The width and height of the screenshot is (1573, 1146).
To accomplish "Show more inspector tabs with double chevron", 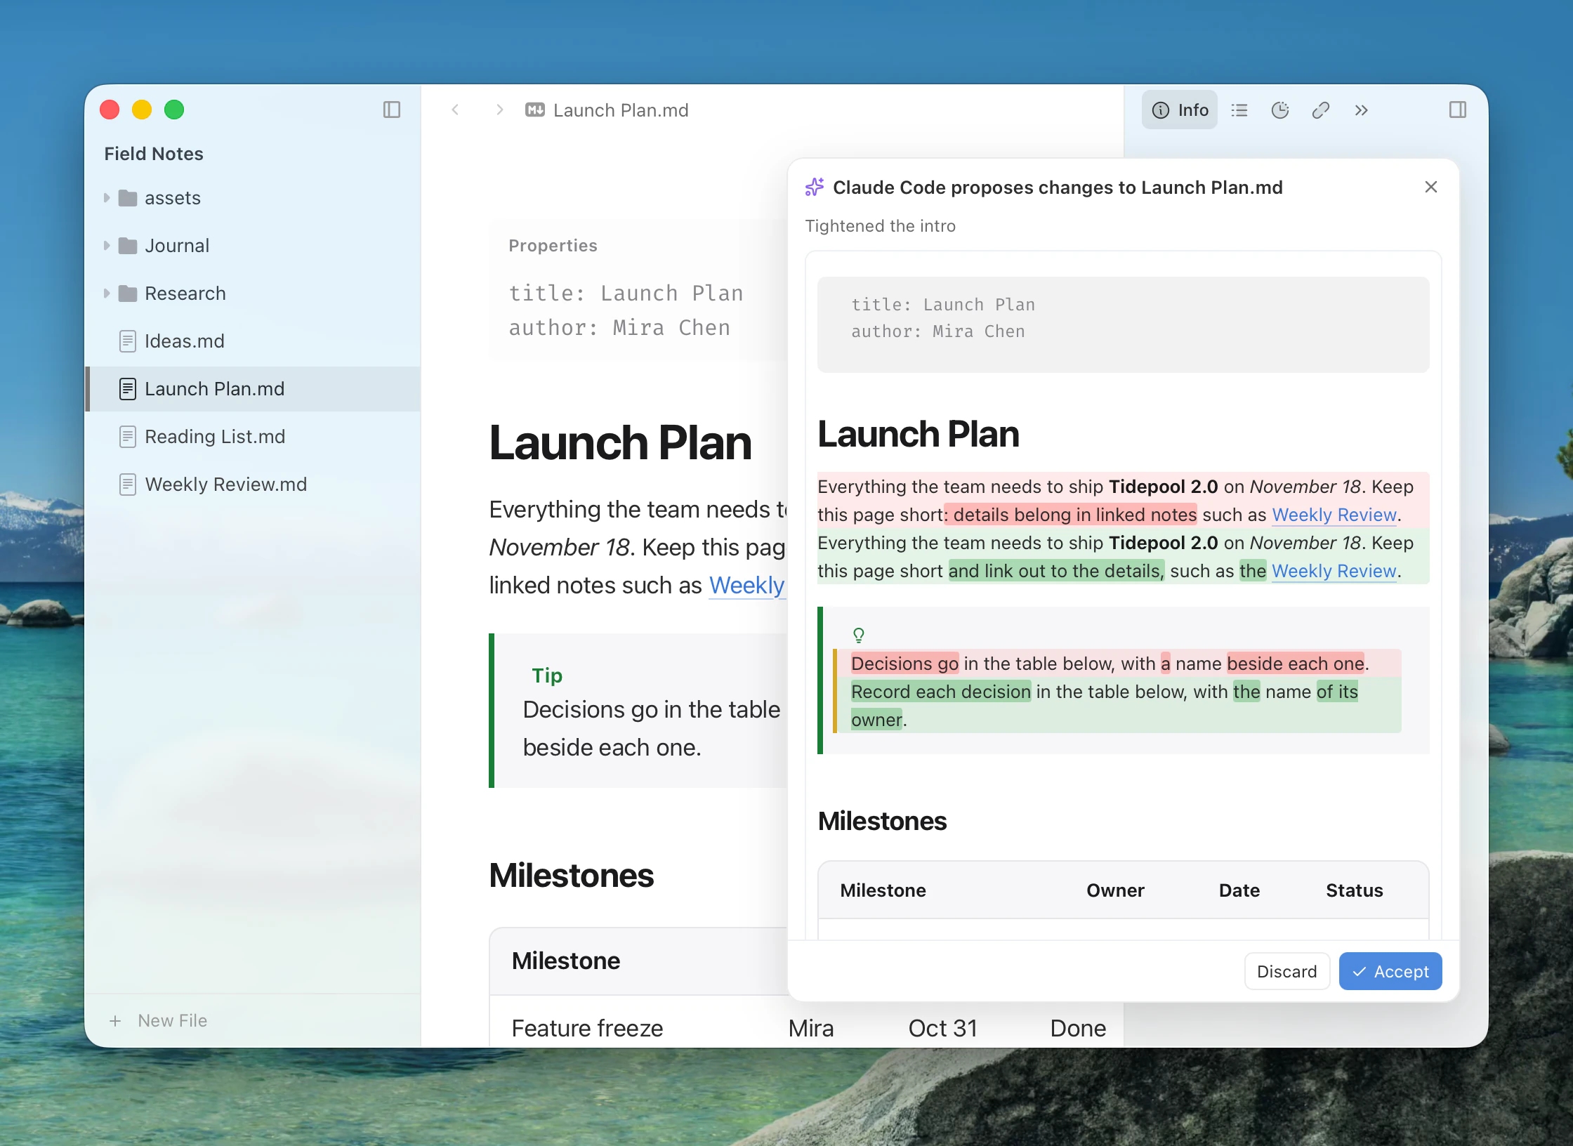I will (x=1362, y=110).
